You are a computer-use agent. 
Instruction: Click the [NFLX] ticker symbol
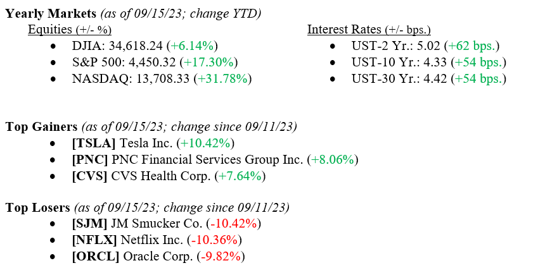point(94,240)
